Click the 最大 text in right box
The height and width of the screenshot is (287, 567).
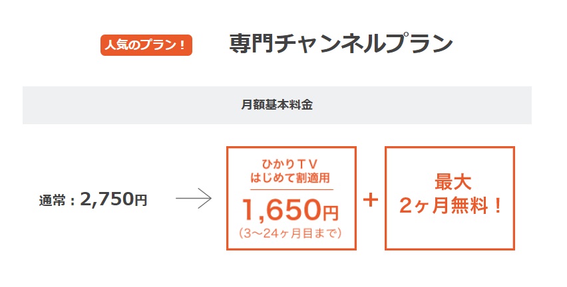[x=453, y=182]
